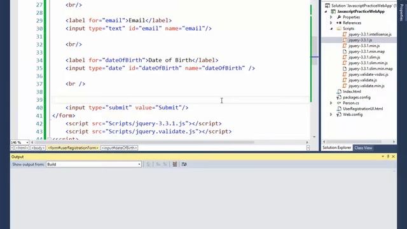Open jquery-3.3.1.slim.min.map file
407x229 pixels.
(x=370, y=69)
